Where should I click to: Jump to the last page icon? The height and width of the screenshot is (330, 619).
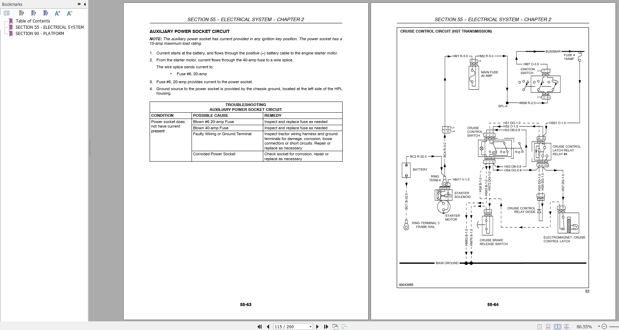coord(326,326)
